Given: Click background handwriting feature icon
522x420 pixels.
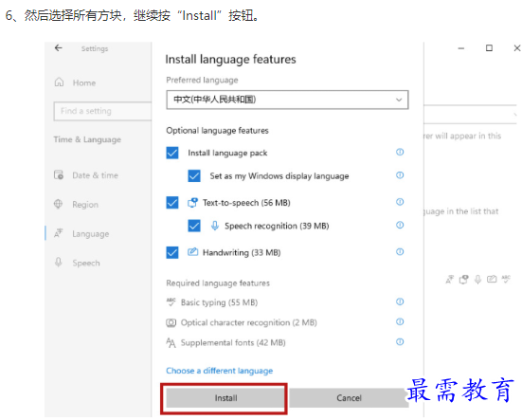Looking at the screenshot, I should 492,279.
